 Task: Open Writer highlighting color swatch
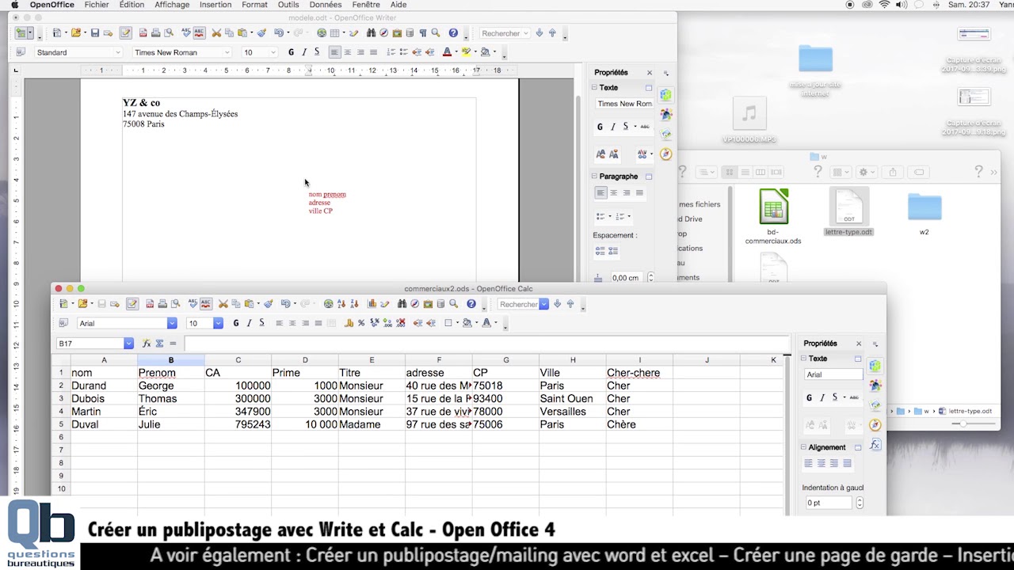click(466, 52)
